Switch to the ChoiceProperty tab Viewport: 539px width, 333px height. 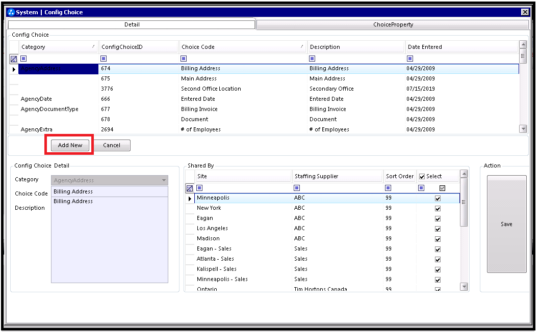coord(393,25)
